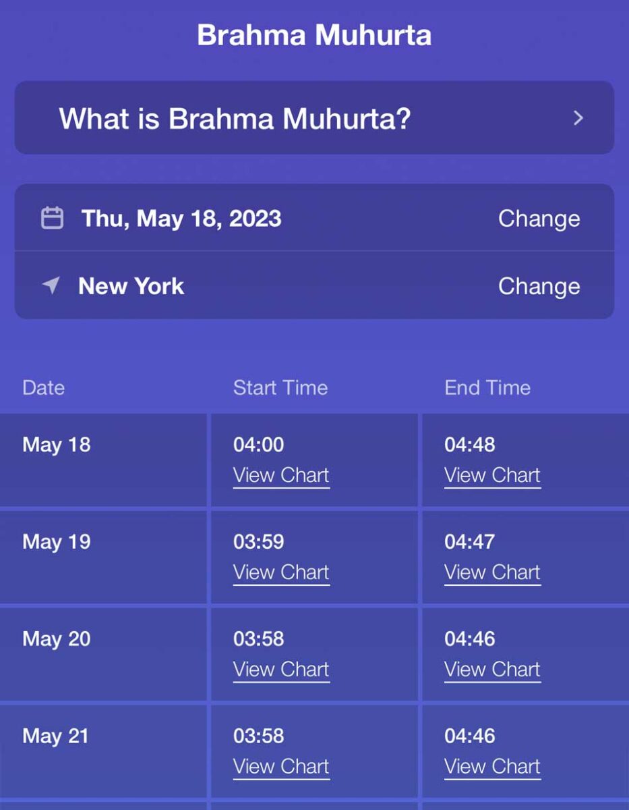This screenshot has width=629, height=810.
Task: Select the Start Time column header
Action: (280, 387)
